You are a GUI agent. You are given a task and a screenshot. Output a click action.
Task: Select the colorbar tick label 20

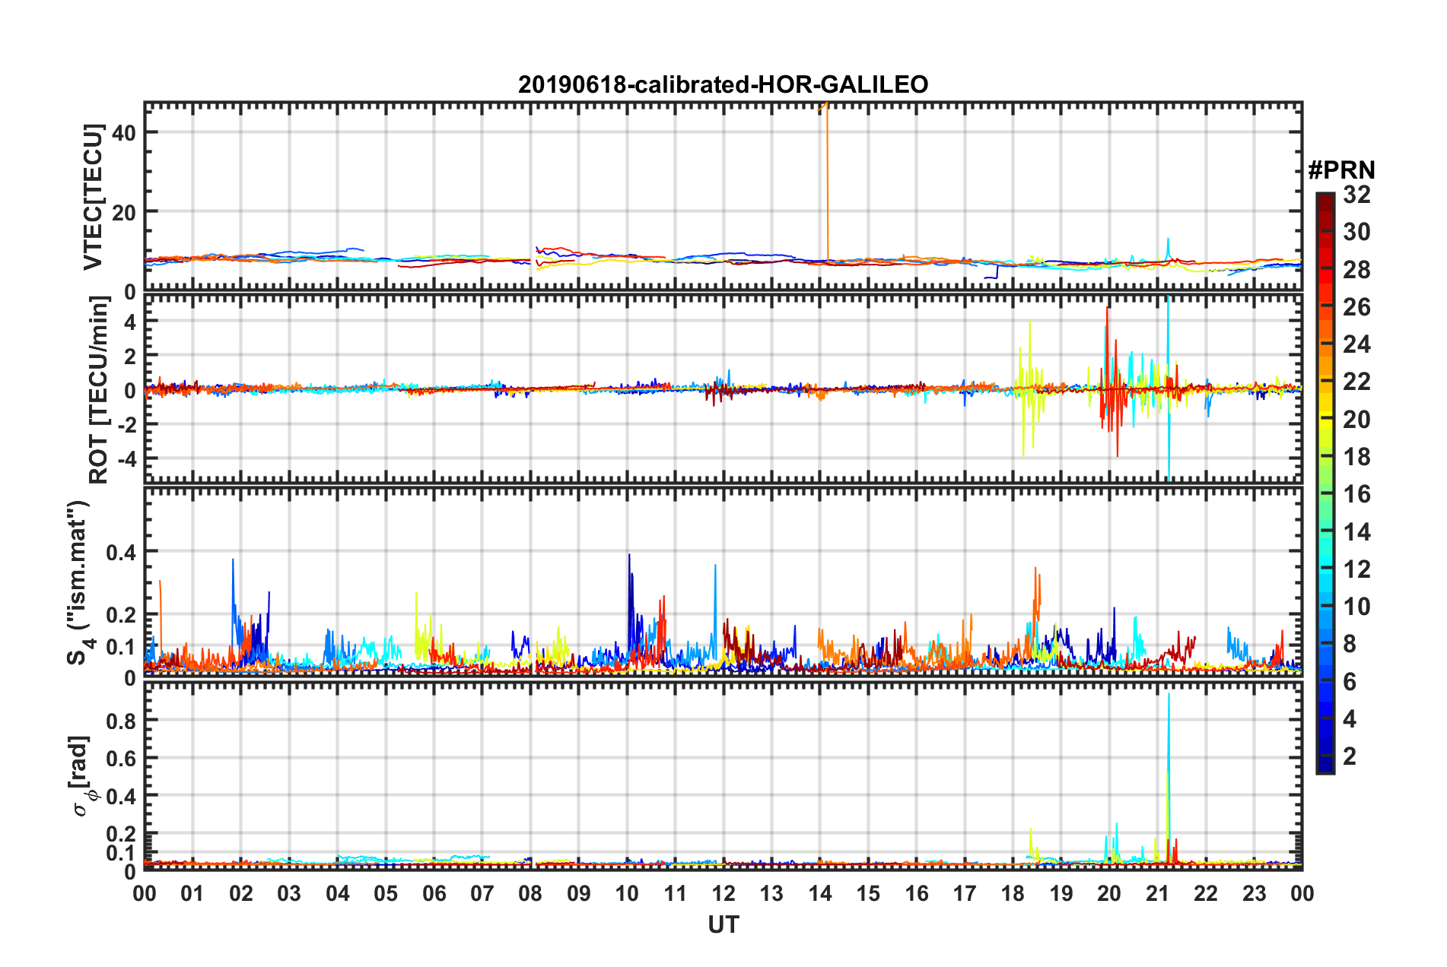[x=1356, y=420]
